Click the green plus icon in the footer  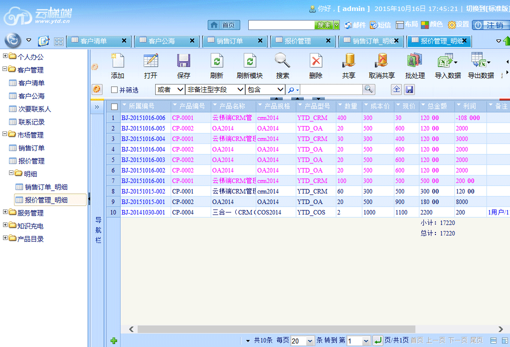[x=114, y=340]
